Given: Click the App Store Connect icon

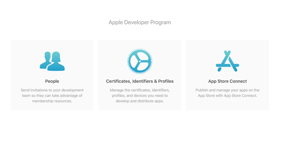Looking at the screenshot, I should 227,61.
